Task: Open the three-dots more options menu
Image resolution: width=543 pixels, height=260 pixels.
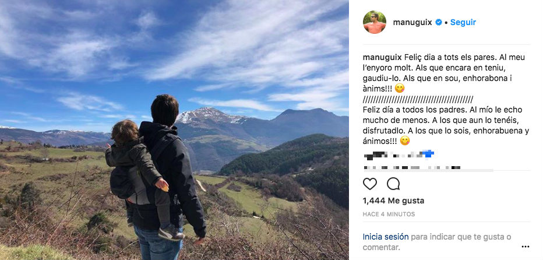Action: click(x=526, y=247)
